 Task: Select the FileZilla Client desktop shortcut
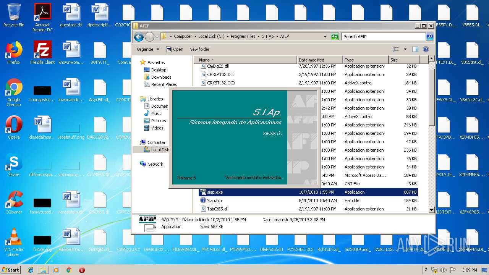(x=42, y=53)
